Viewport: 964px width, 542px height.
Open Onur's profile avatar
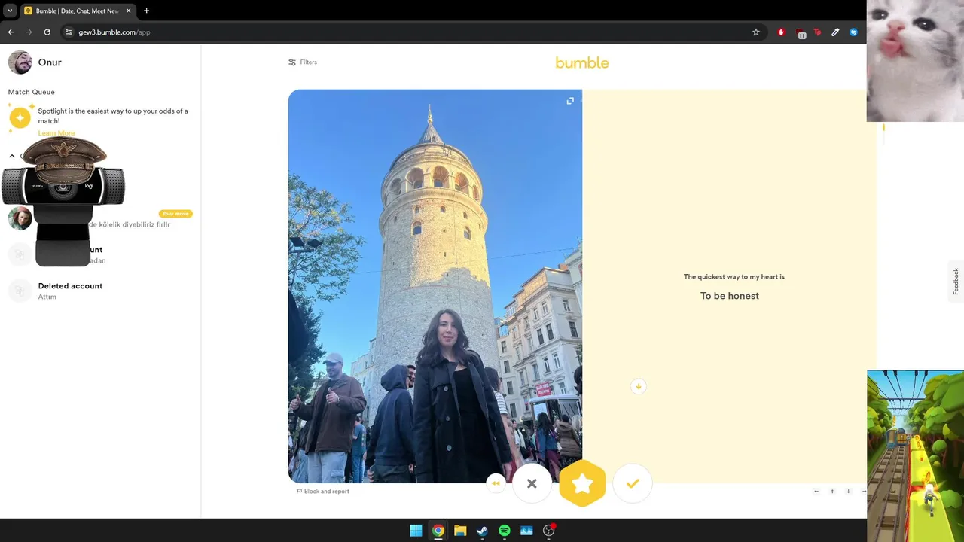[x=20, y=62]
